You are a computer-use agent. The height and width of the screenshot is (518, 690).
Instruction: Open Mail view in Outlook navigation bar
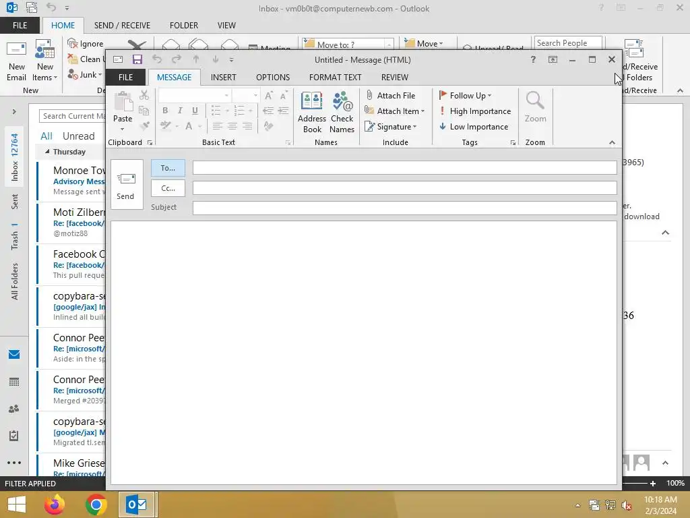(x=14, y=355)
